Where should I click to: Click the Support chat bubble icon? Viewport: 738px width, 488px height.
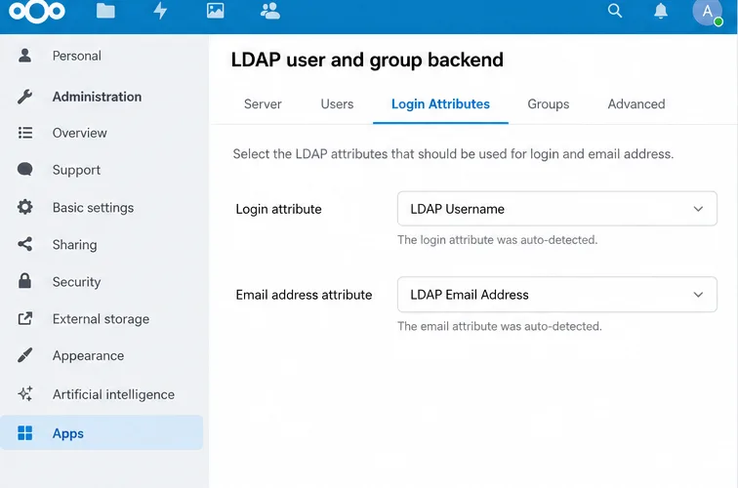click(x=25, y=170)
